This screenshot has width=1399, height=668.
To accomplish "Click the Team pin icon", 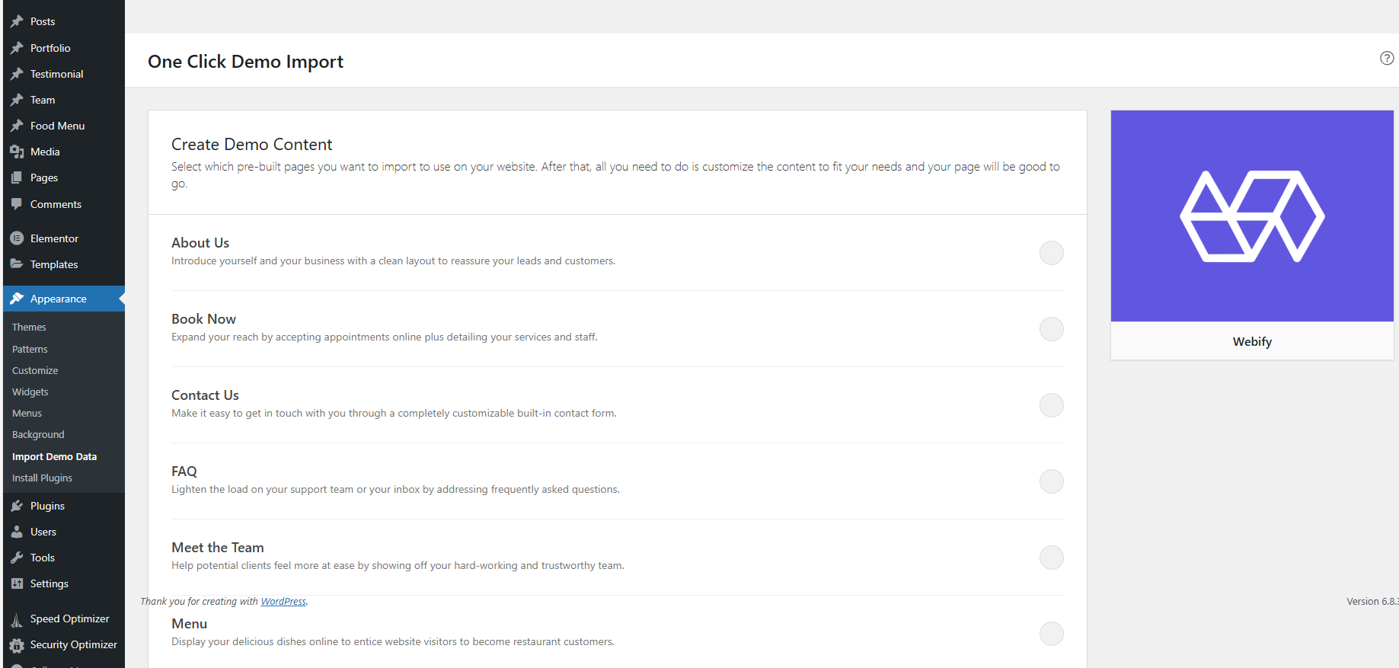I will click(x=17, y=100).
